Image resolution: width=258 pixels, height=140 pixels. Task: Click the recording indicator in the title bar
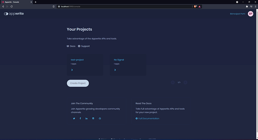237,2
